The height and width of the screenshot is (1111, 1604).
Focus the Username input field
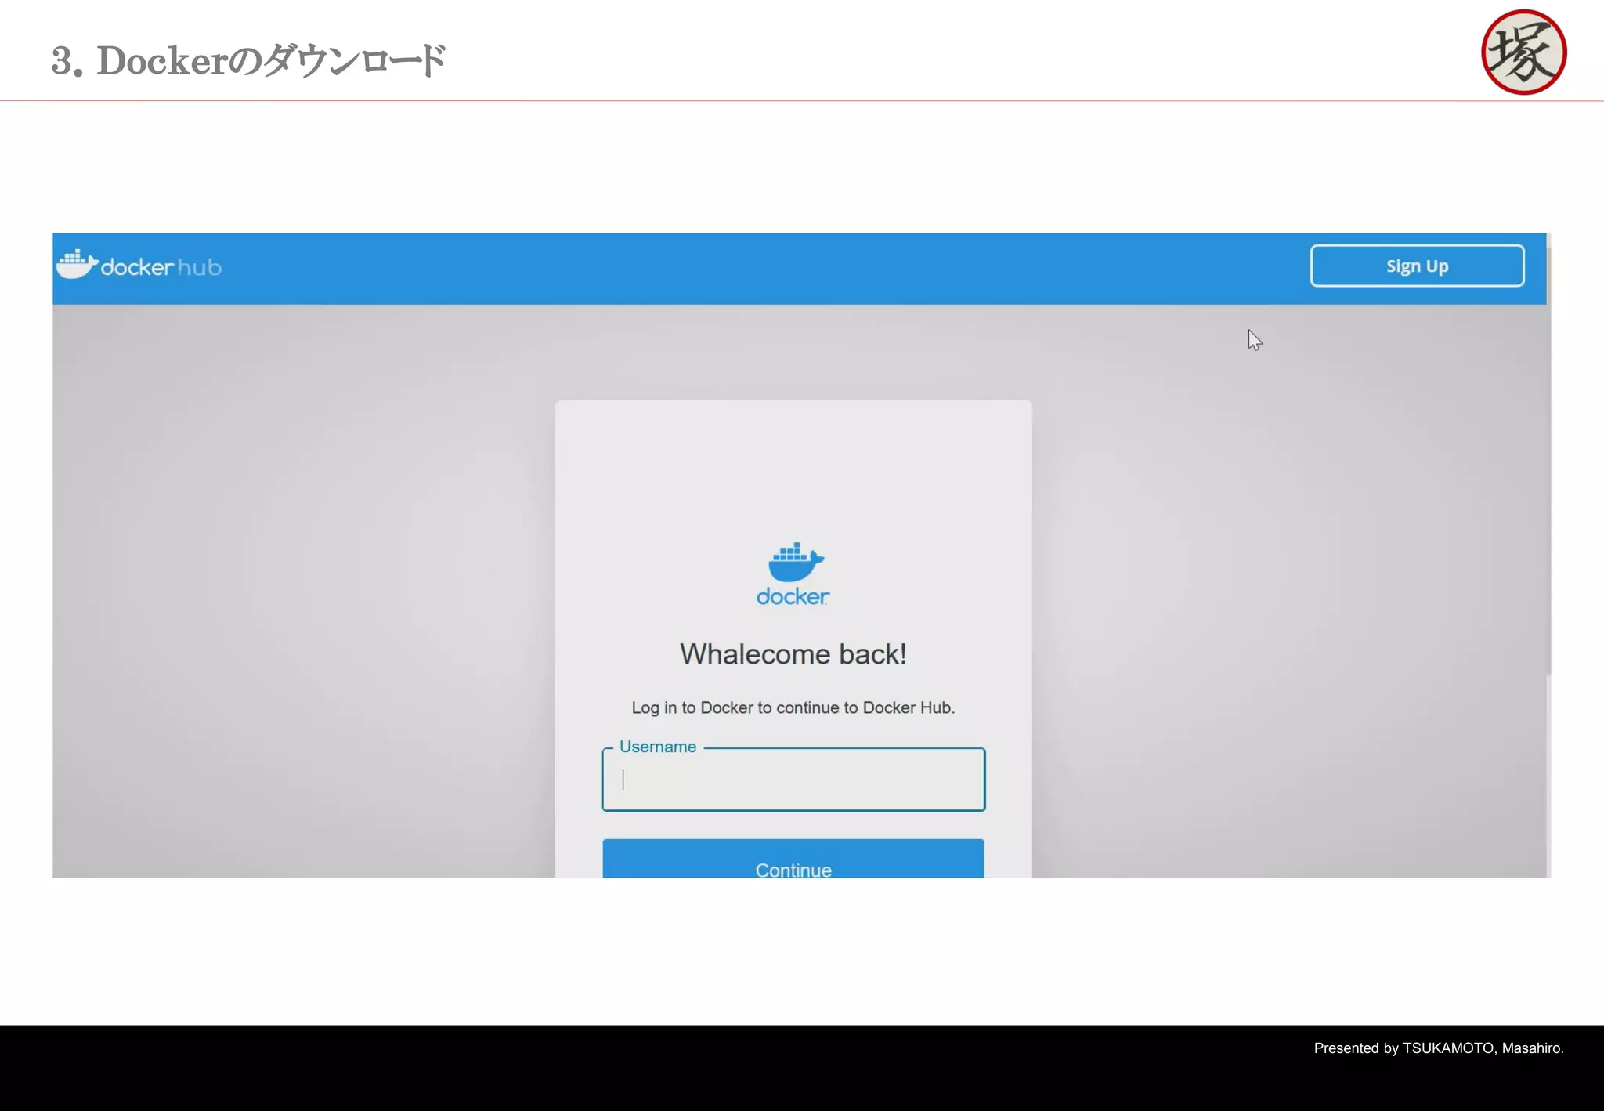click(793, 780)
